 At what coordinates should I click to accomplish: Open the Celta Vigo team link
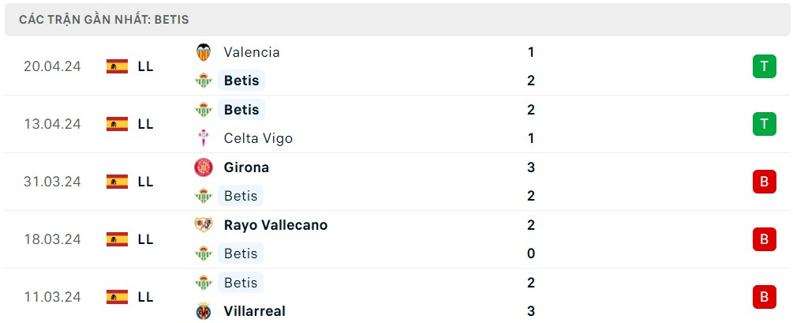pyautogui.click(x=258, y=138)
